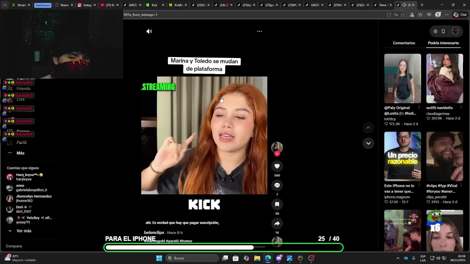Go to previous video with up arrow

pyautogui.click(x=368, y=128)
